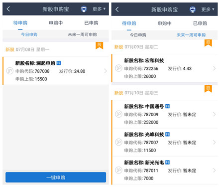The height and width of the screenshot is (187, 220).
Task: Tap 新股申购宝 title on left screen
Action: point(56,9)
